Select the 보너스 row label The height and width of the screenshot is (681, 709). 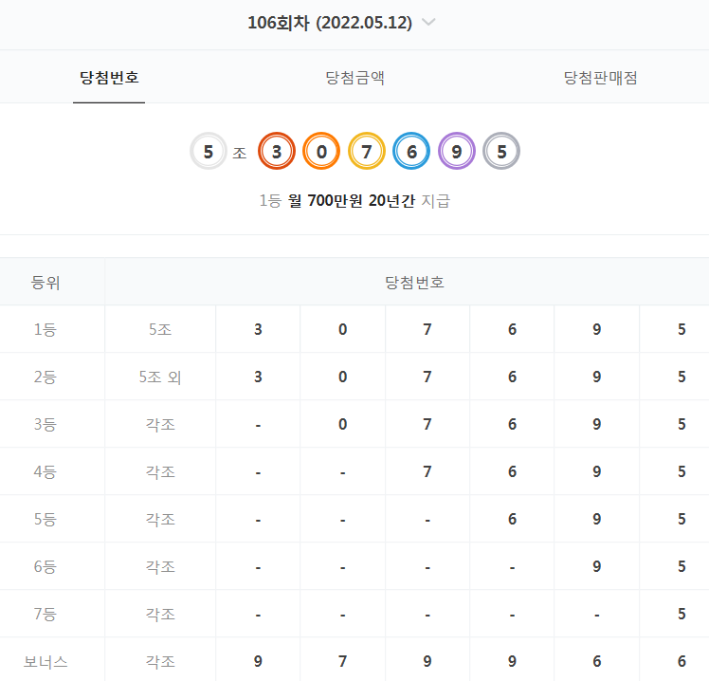[x=45, y=661]
